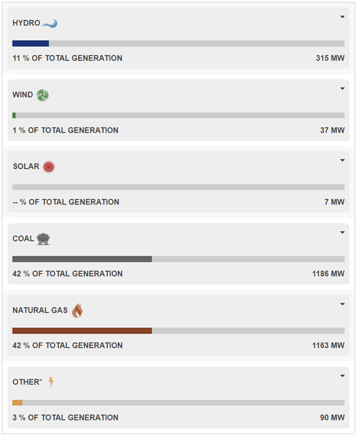
Task: Expand the Natural Gas dropdown arrow
Action: tap(343, 304)
